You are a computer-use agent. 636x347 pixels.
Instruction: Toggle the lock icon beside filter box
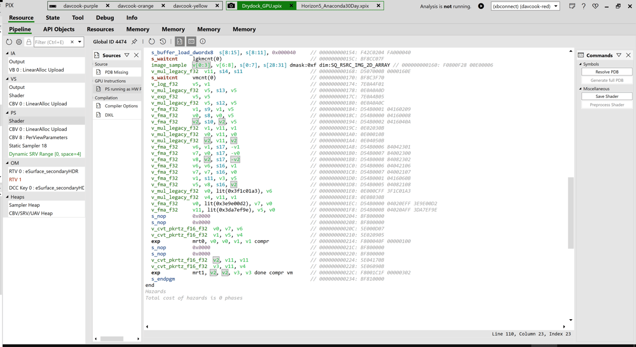click(x=29, y=42)
